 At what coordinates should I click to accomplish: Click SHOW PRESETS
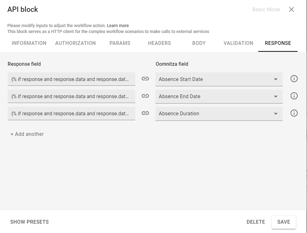tap(29, 222)
